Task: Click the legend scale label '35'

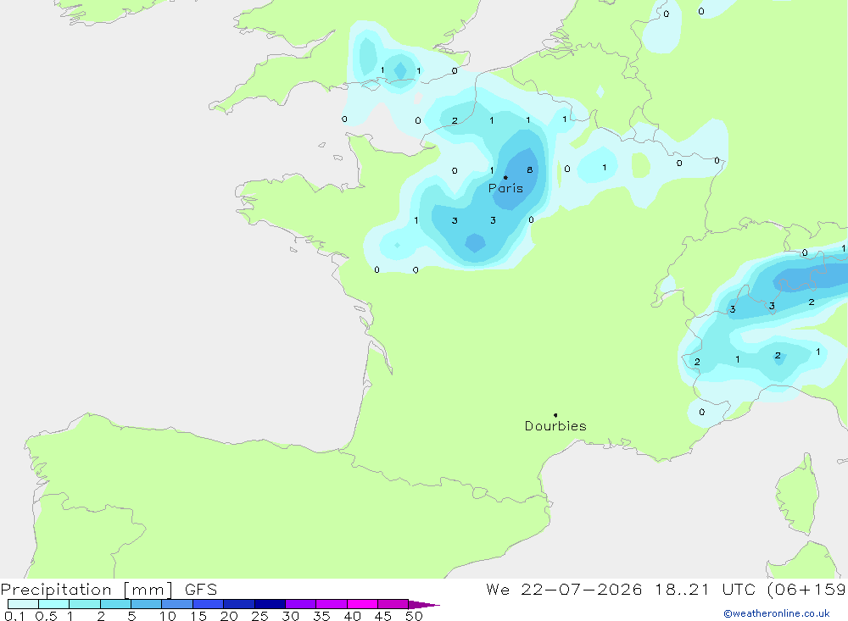Action: (x=321, y=616)
